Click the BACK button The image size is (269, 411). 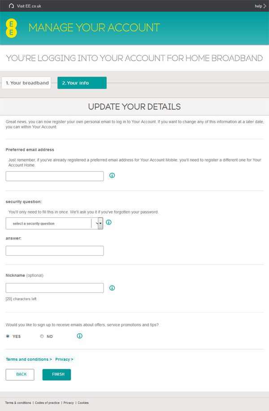pos(20,374)
